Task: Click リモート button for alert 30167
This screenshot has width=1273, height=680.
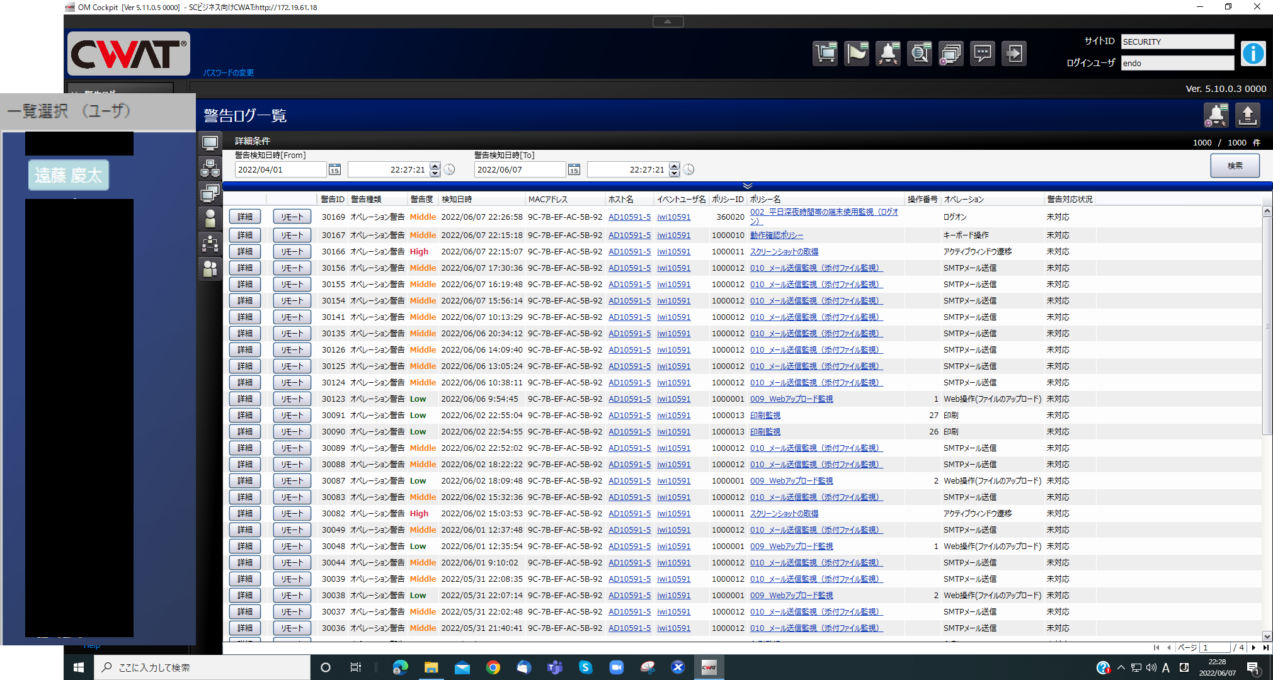Action: (x=292, y=235)
